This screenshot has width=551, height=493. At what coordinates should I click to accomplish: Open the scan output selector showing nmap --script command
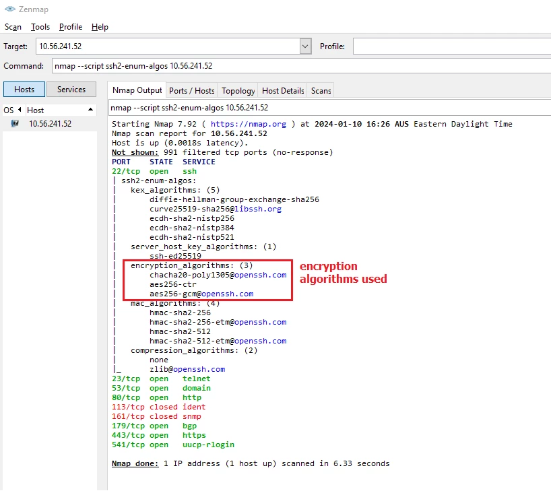point(329,108)
